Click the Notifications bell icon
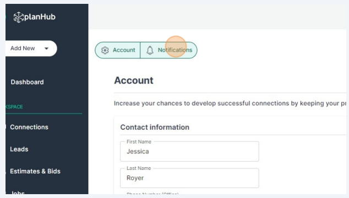This screenshot has height=198, width=349. tap(150, 50)
